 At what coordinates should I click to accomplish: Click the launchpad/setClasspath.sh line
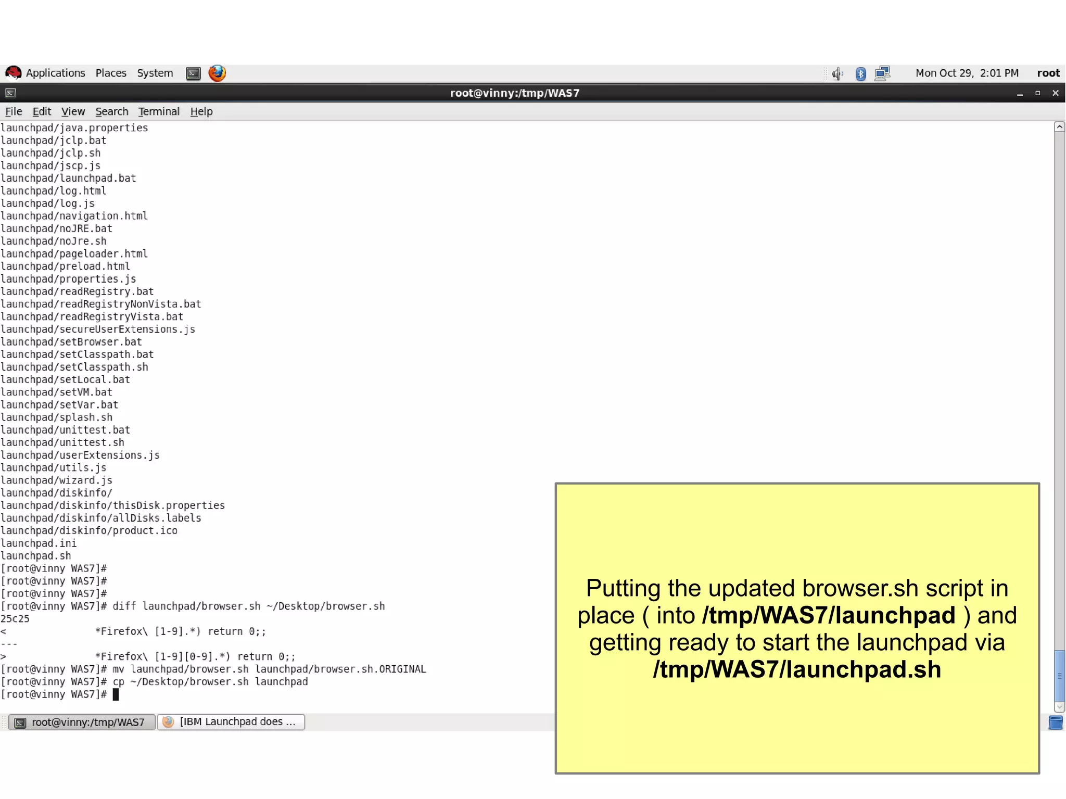click(74, 367)
